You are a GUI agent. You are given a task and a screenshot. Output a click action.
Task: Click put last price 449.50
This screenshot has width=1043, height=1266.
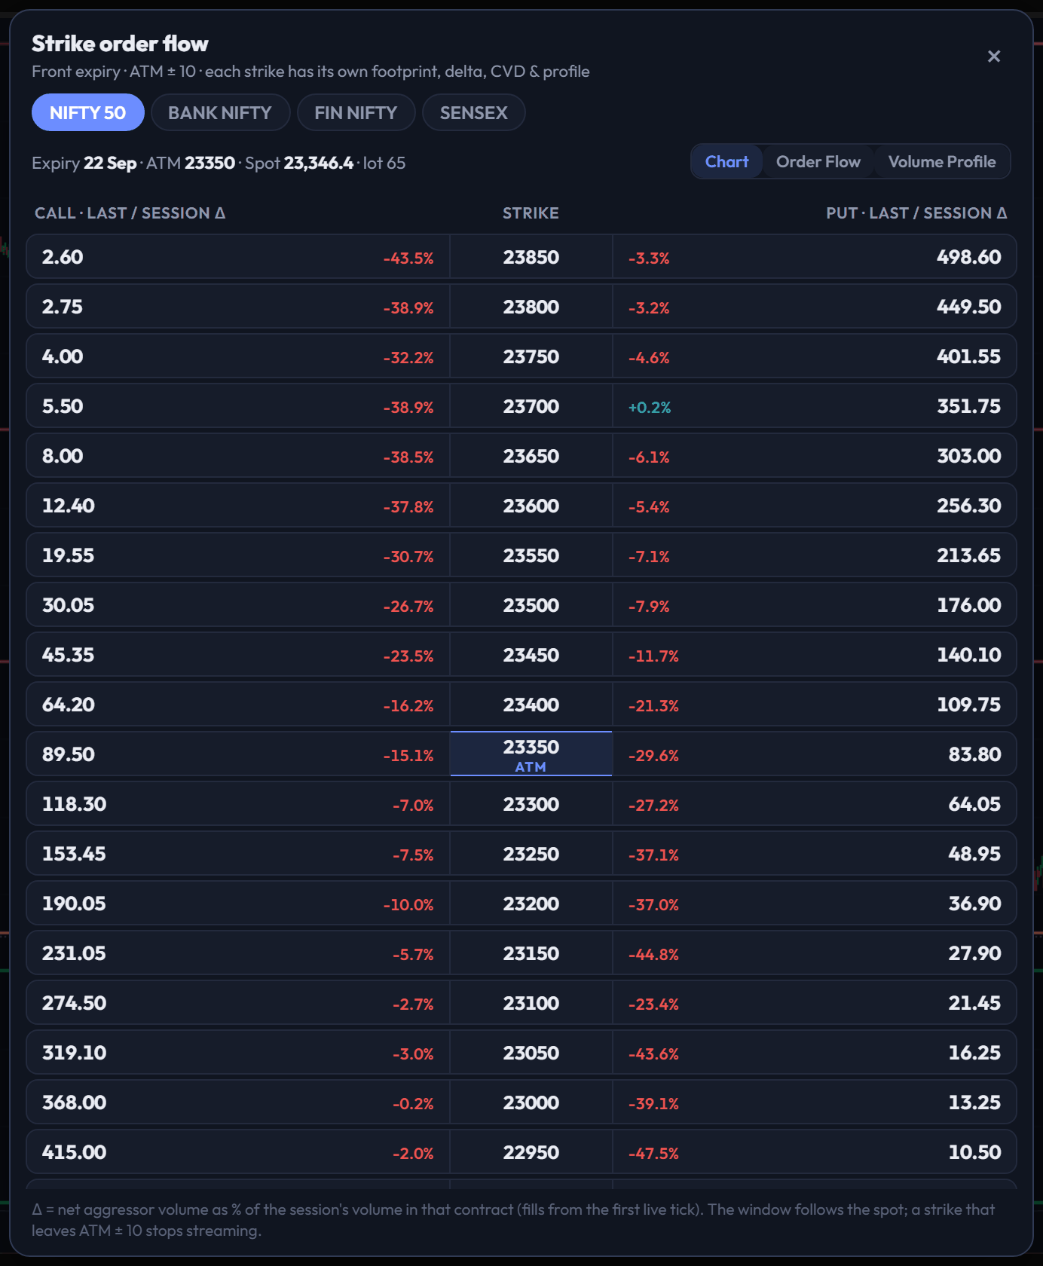click(969, 307)
